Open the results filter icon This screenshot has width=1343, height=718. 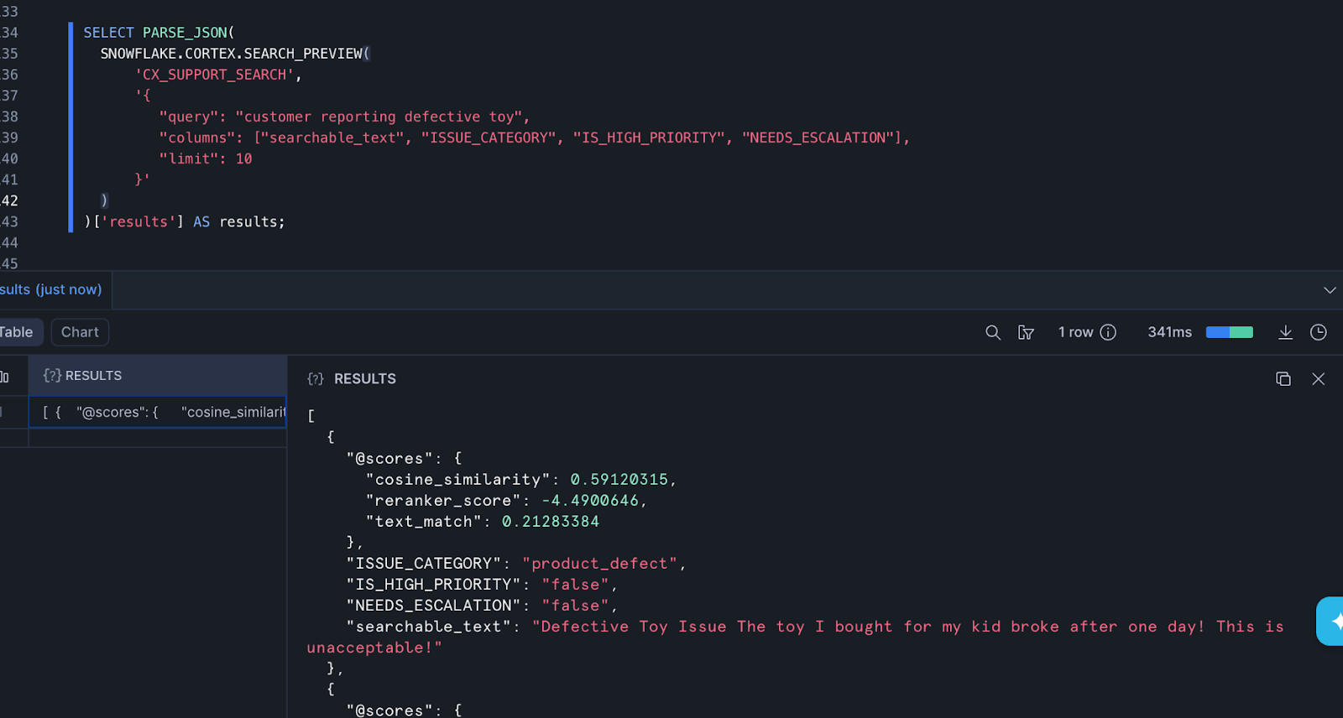1026,332
